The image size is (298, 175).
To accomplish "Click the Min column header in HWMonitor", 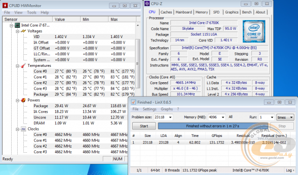I will coord(94,19).
